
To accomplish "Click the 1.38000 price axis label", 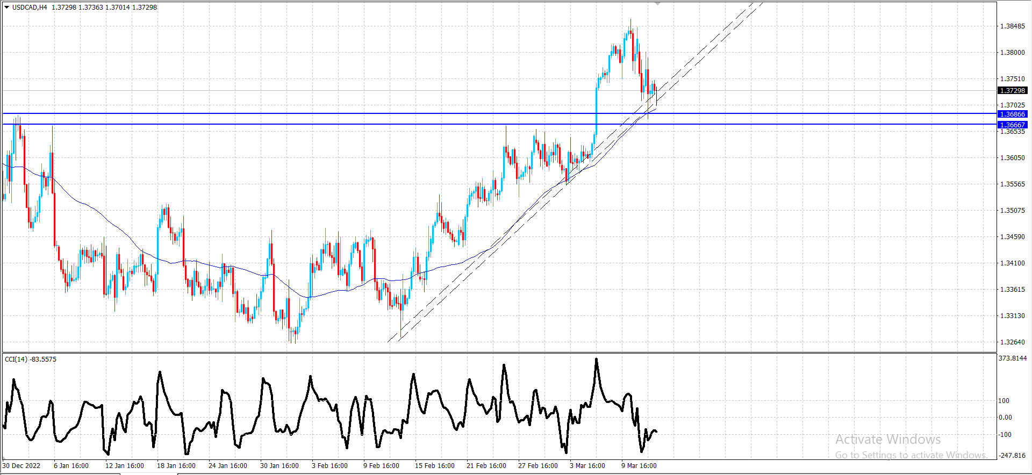I will tap(1012, 53).
